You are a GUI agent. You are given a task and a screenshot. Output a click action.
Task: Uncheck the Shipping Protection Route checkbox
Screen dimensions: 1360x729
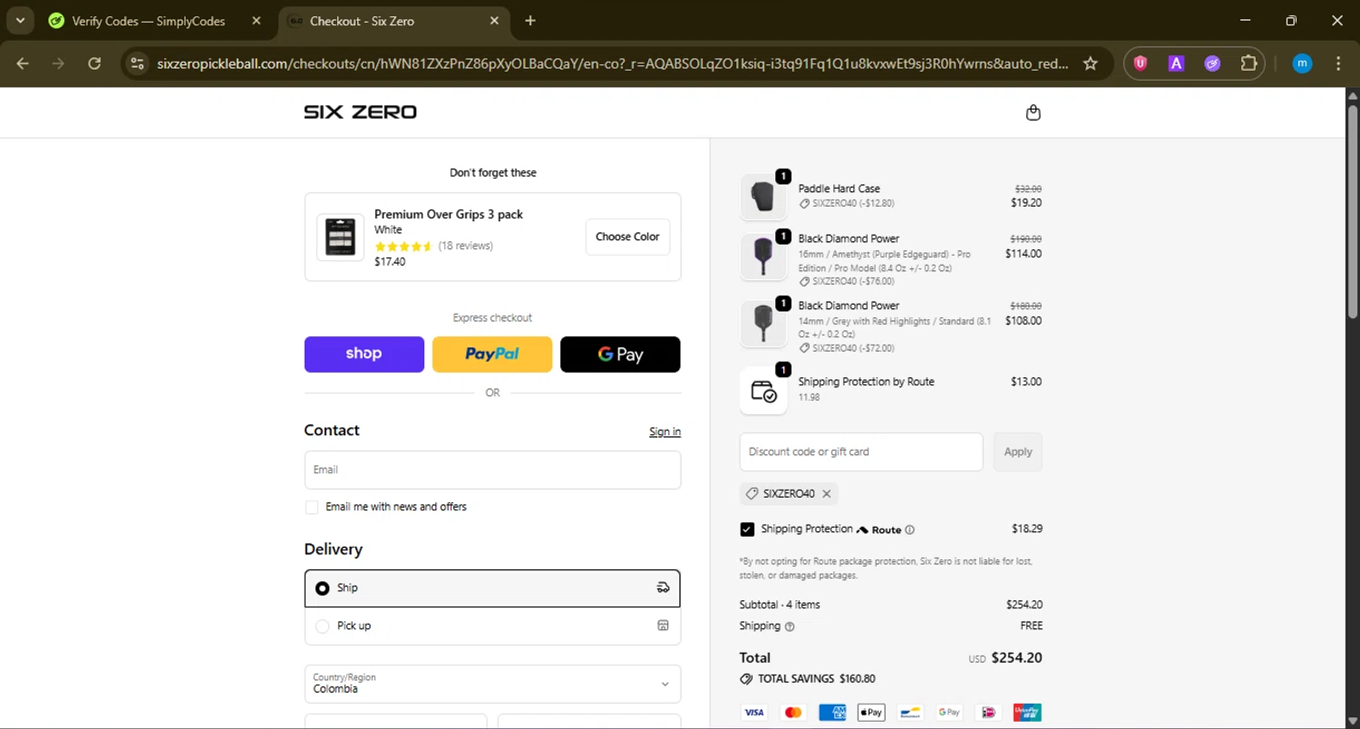747,530
